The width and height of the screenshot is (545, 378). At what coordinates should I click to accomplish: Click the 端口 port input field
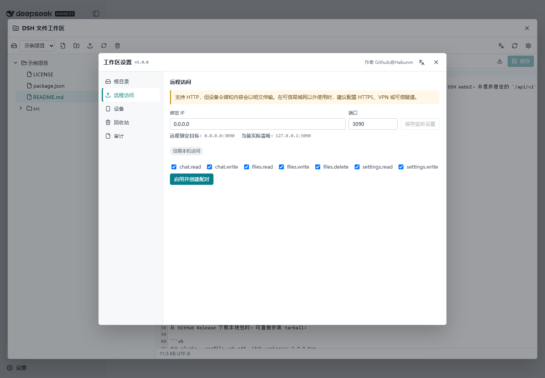tap(373, 124)
